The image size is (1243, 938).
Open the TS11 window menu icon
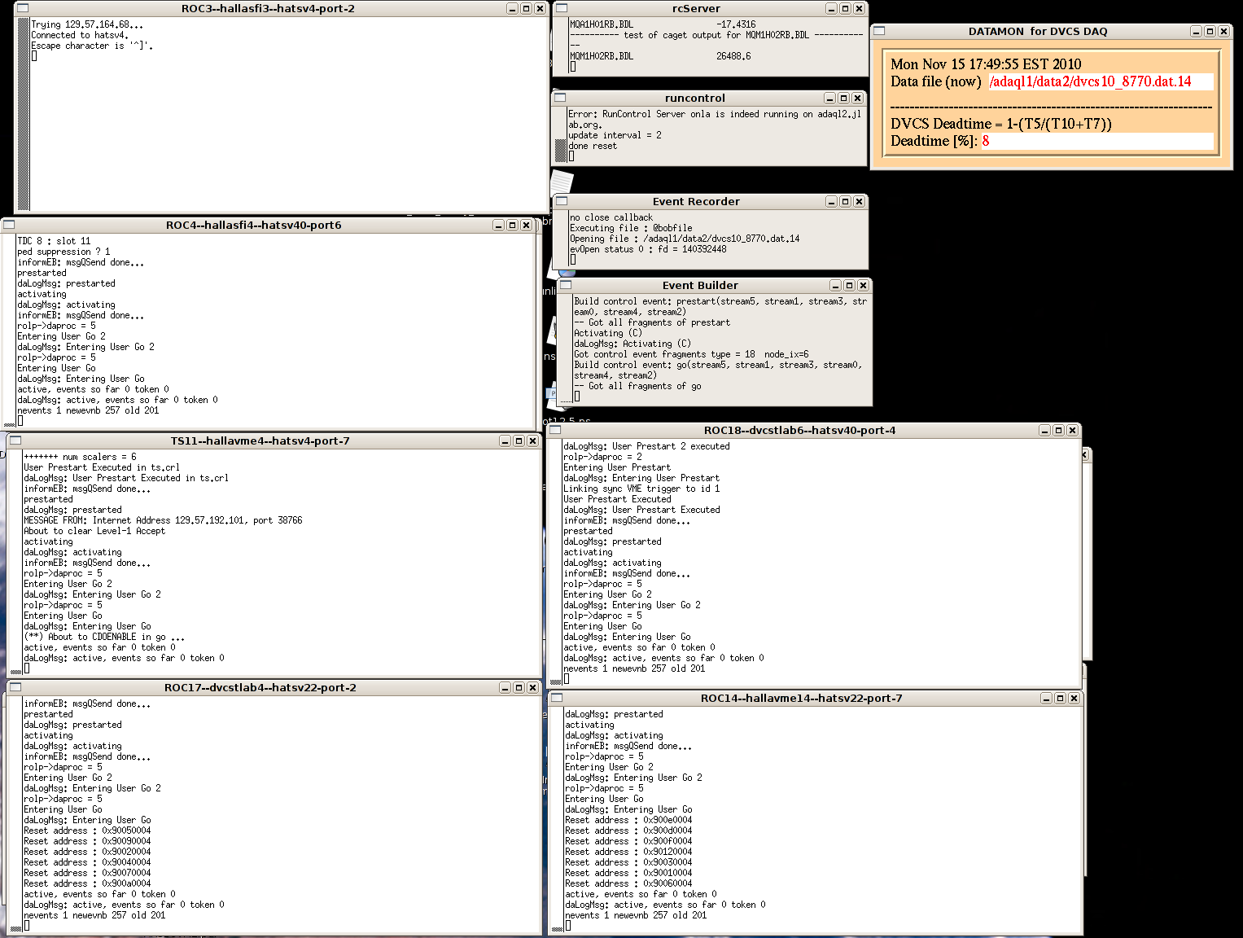[x=15, y=441]
